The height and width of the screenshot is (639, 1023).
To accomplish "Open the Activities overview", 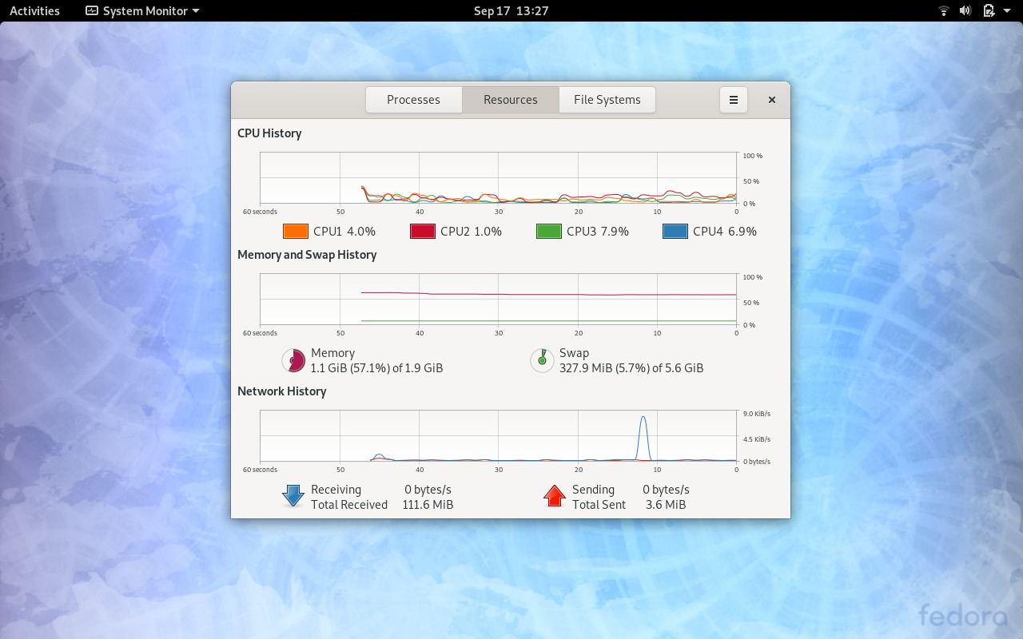I will pyautogui.click(x=34, y=11).
